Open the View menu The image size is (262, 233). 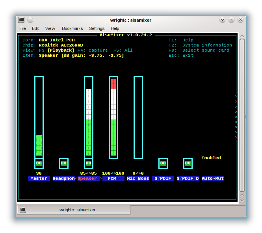(x=50, y=28)
